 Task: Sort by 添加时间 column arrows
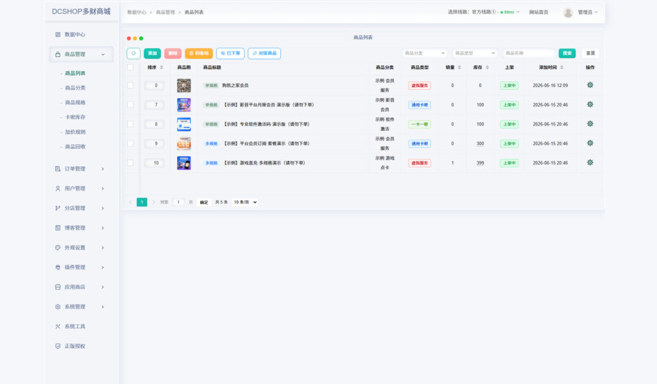click(562, 67)
